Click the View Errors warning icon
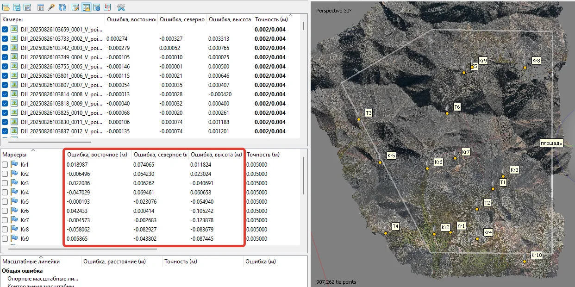This screenshot has width=575, height=287. click(x=86, y=7)
